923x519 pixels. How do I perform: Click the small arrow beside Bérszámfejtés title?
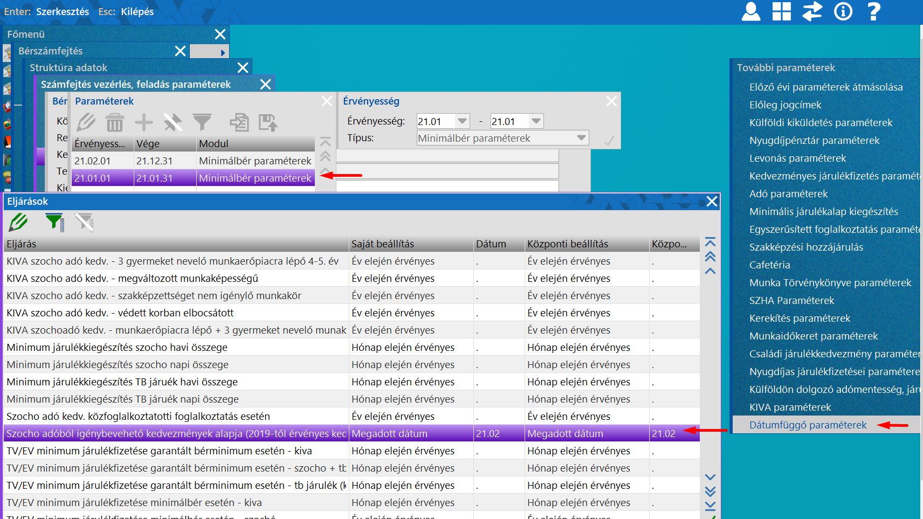tap(222, 52)
